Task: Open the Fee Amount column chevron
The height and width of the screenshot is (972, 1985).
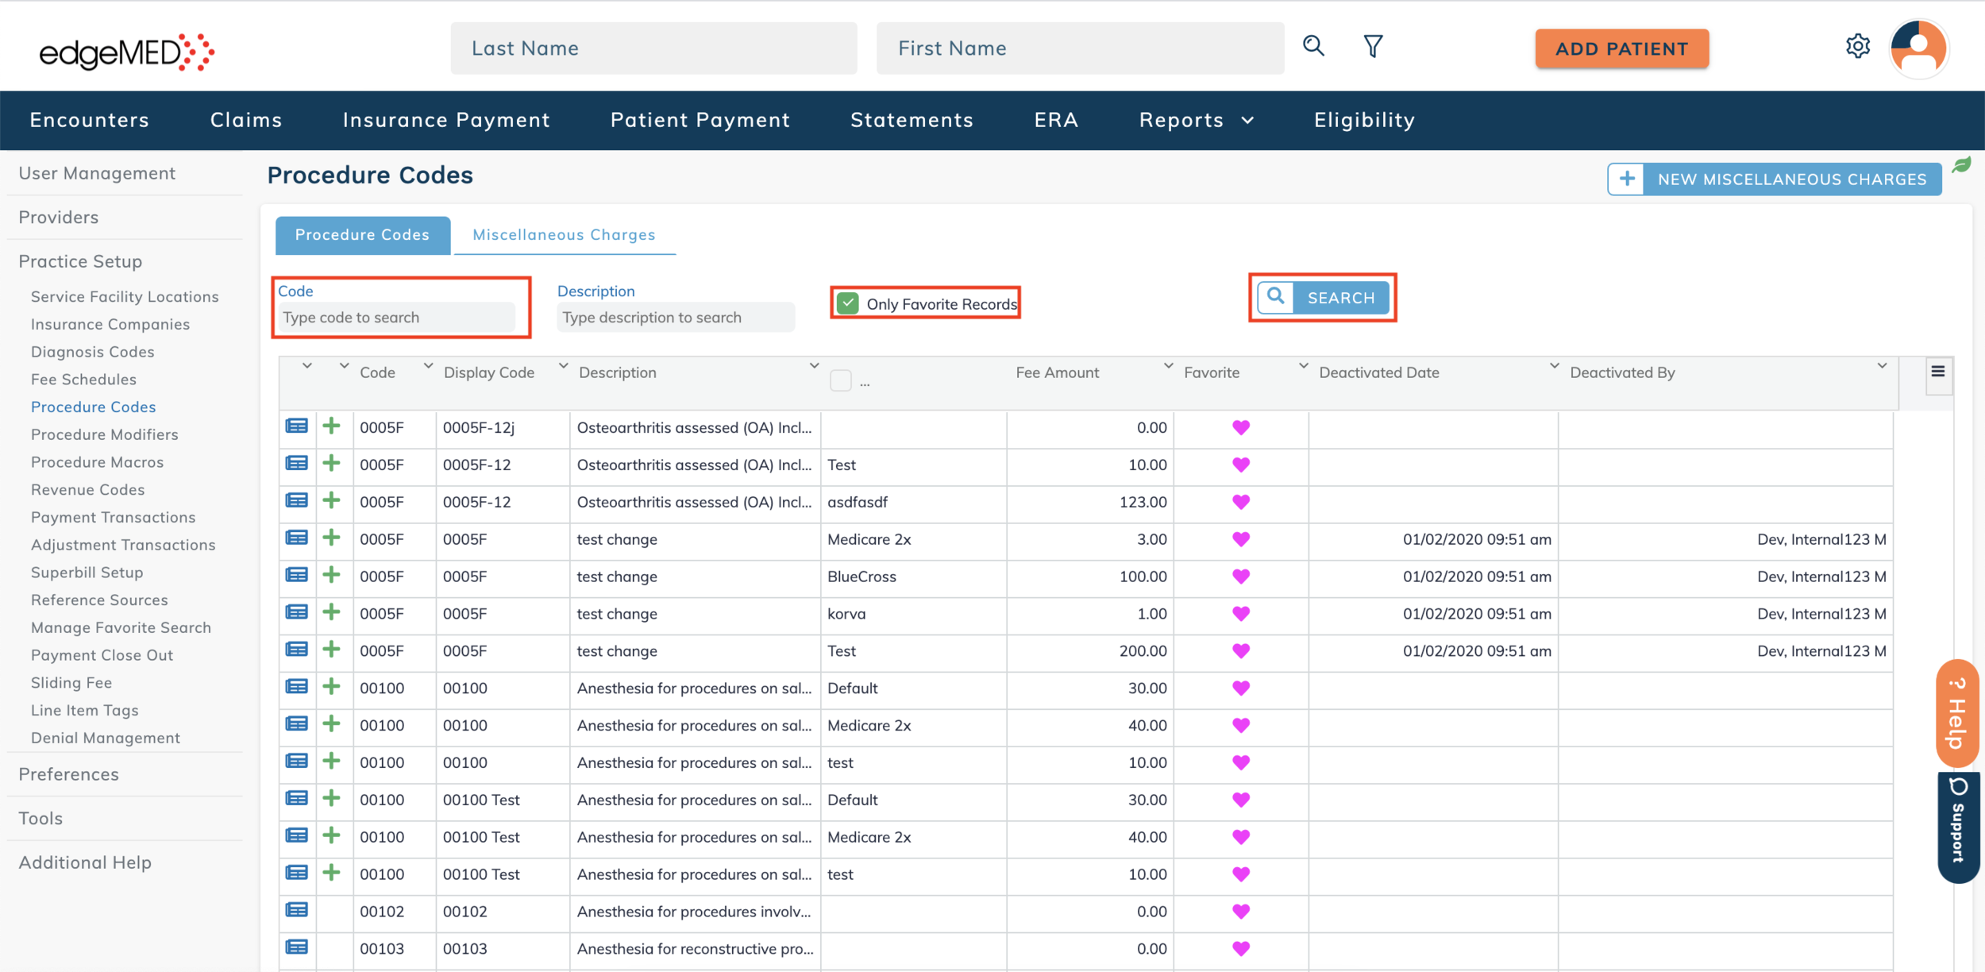Action: coord(1168,366)
